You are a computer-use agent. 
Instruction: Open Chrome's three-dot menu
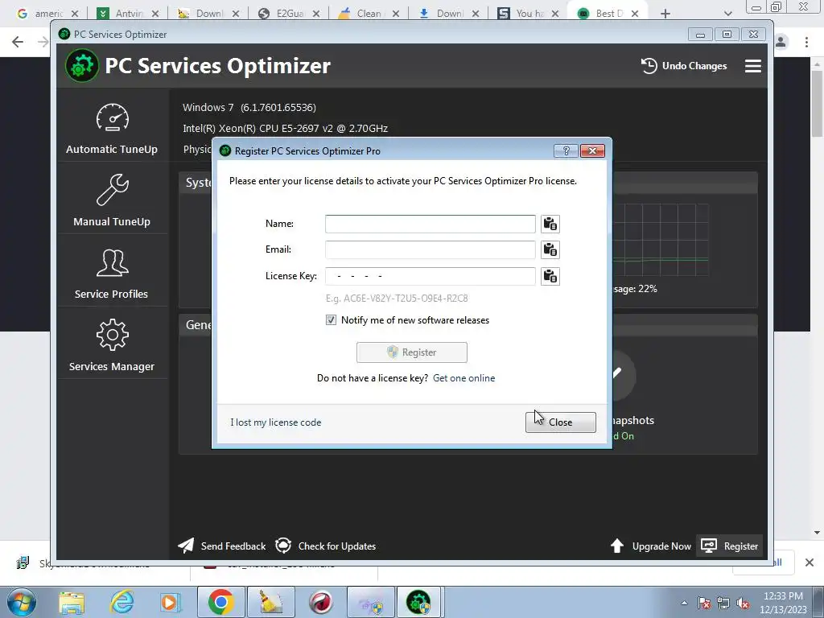[x=806, y=42]
